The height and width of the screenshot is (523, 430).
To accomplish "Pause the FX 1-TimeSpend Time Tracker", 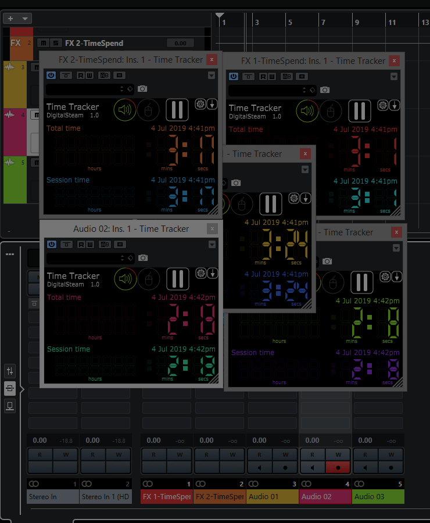I will pos(360,110).
